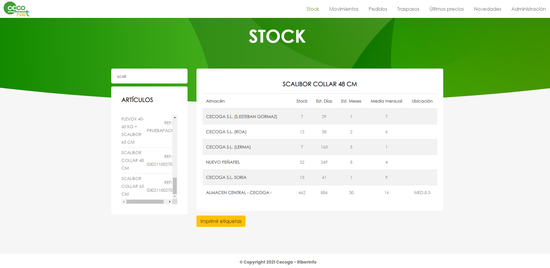The width and height of the screenshot is (550, 268).
Task: Navigate to Traspasos
Action: point(408,9)
